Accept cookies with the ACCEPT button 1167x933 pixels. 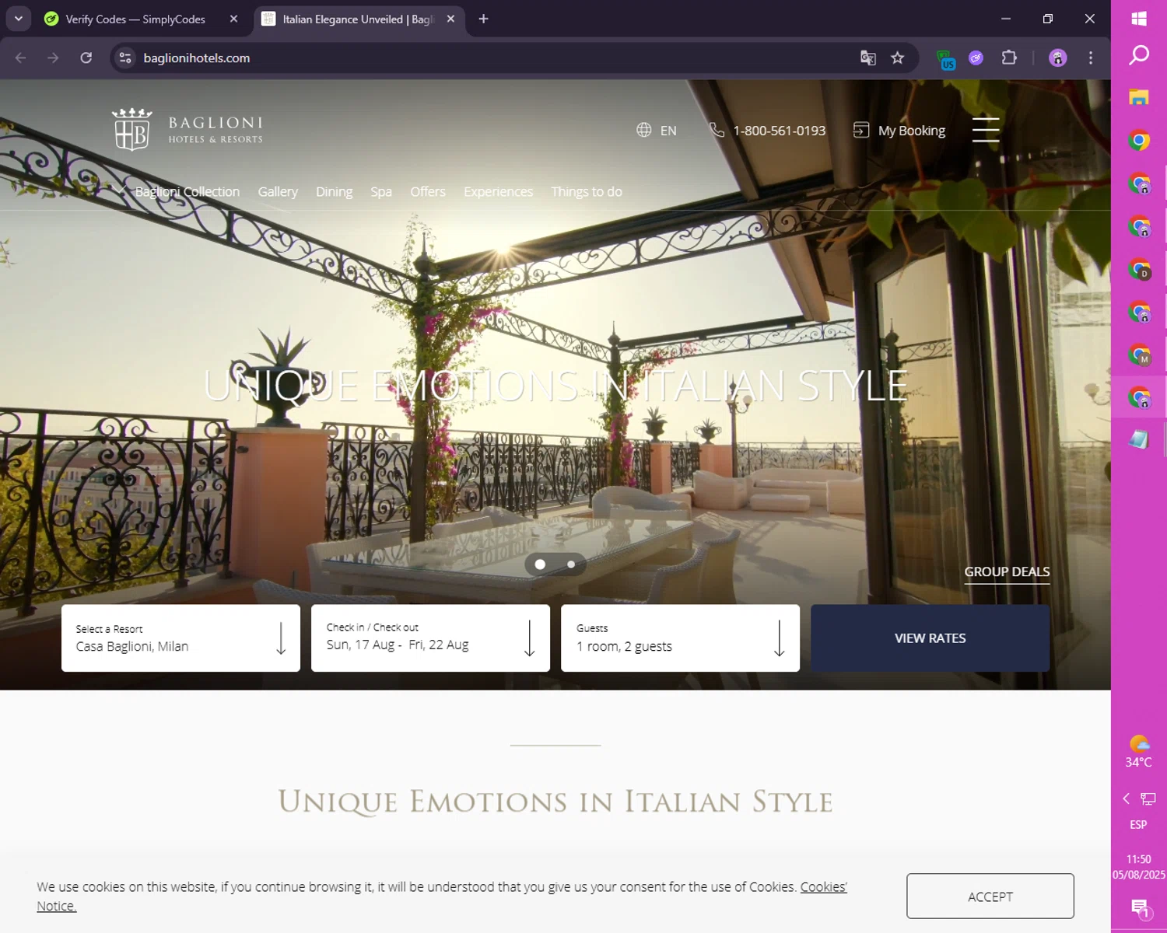[990, 896]
